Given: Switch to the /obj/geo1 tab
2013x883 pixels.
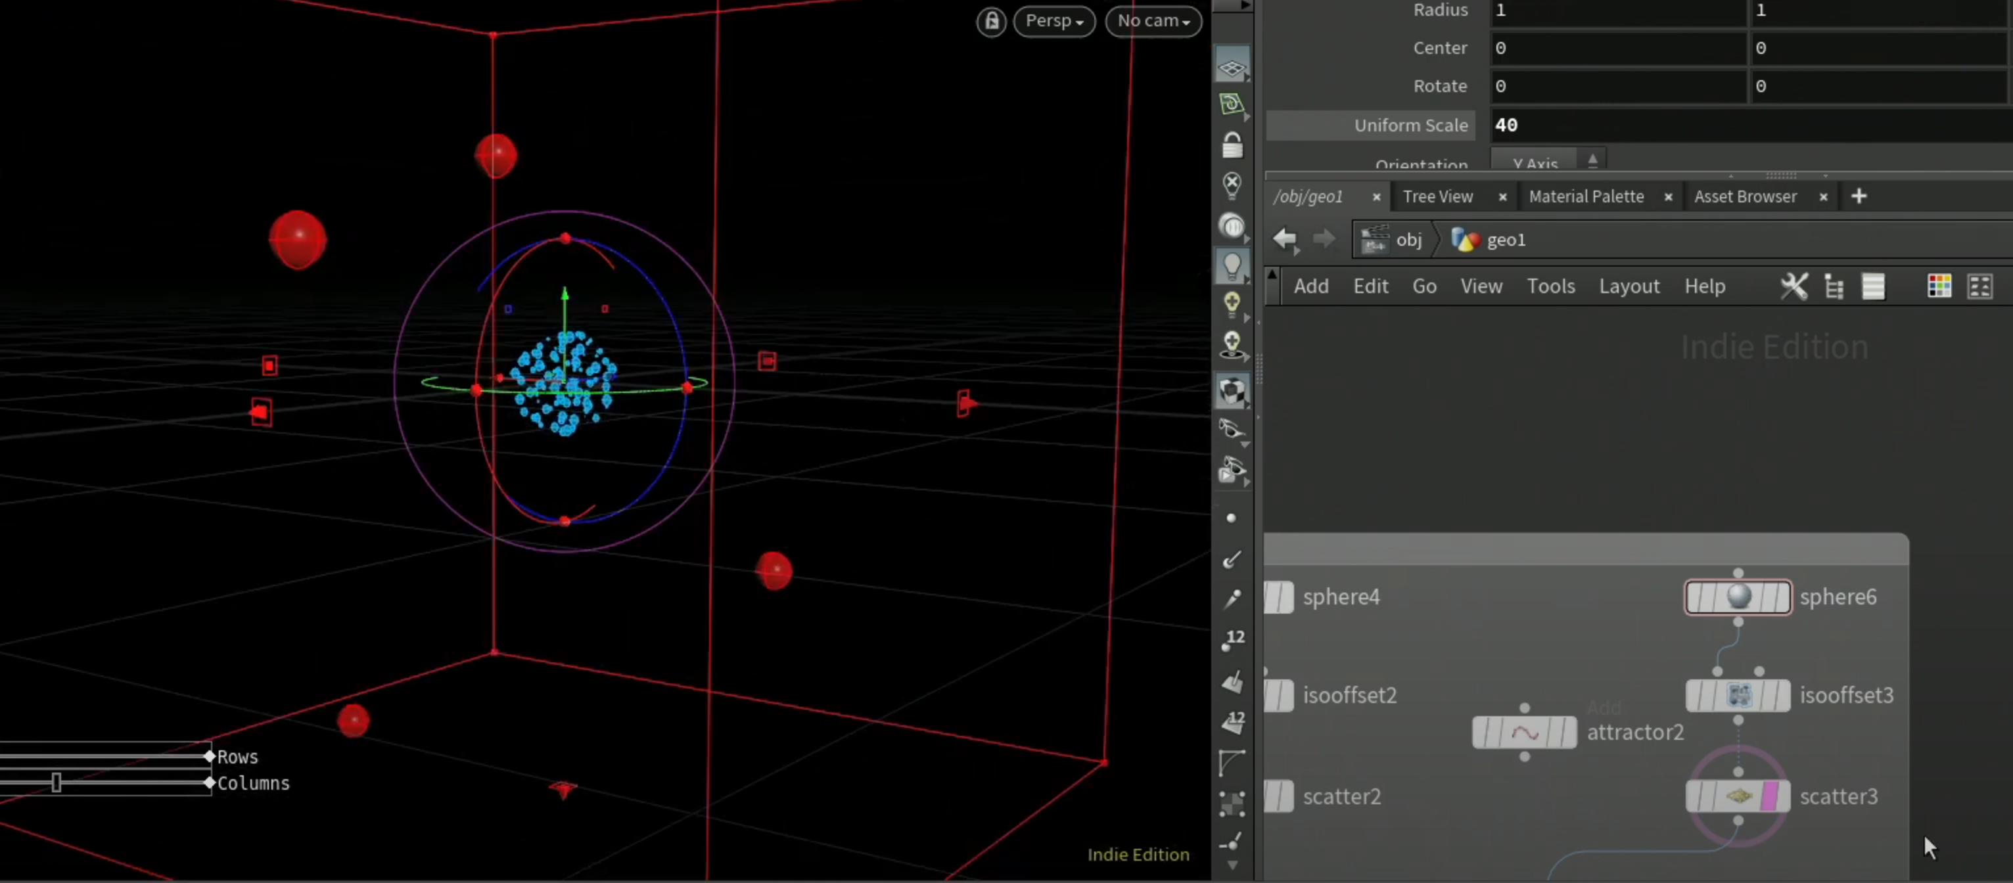Looking at the screenshot, I should [x=1308, y=197].
